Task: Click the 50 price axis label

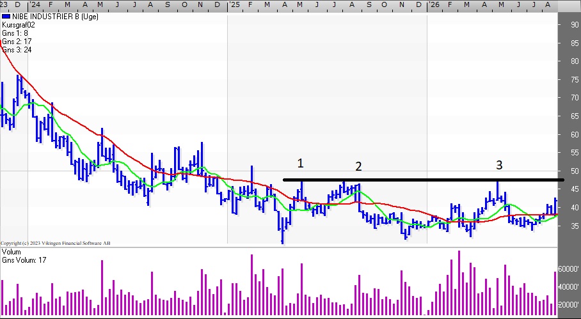Action: click(575, 171)
